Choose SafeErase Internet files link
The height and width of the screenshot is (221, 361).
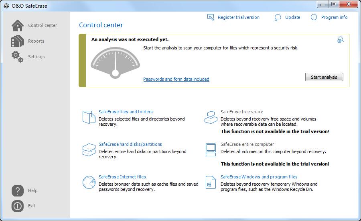point(122,177)
